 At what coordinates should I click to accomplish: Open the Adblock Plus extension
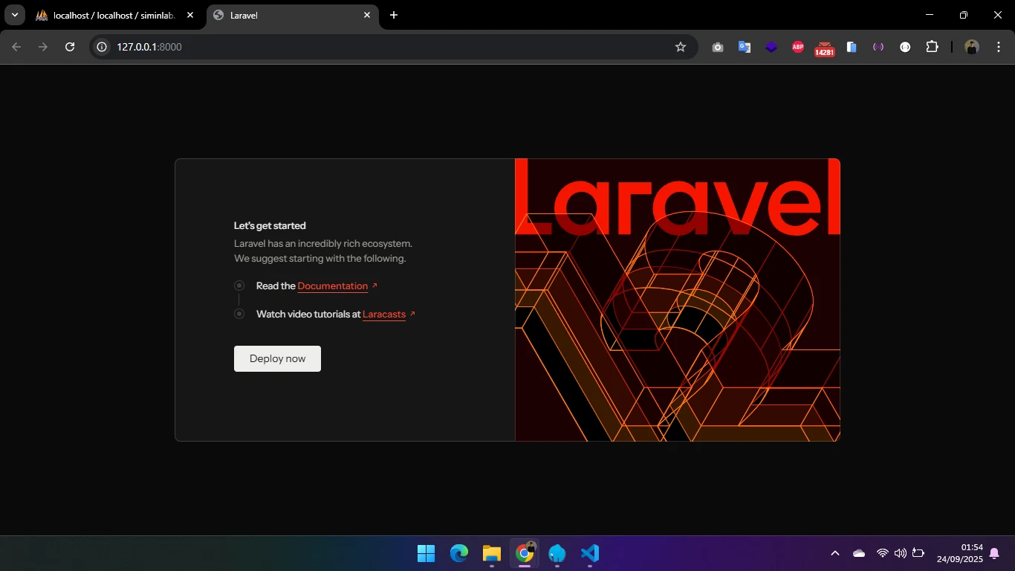coord(798,47)
